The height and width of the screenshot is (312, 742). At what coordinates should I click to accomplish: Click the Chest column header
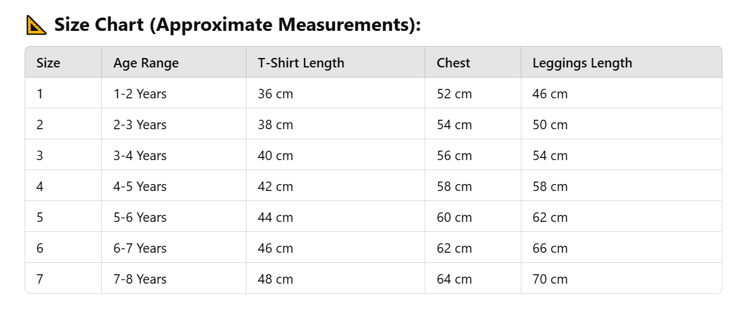[473, 63]
